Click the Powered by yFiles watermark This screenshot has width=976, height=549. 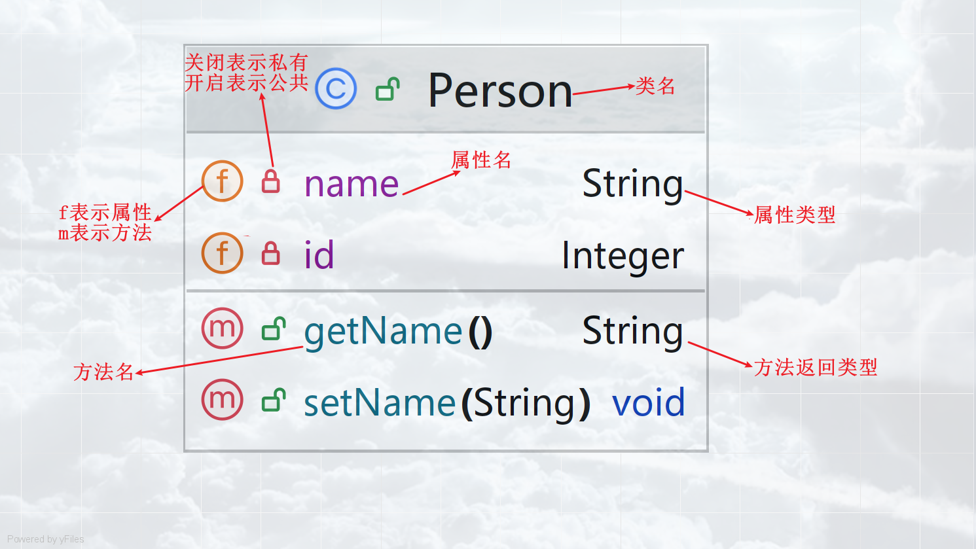[x=46, y=539]
